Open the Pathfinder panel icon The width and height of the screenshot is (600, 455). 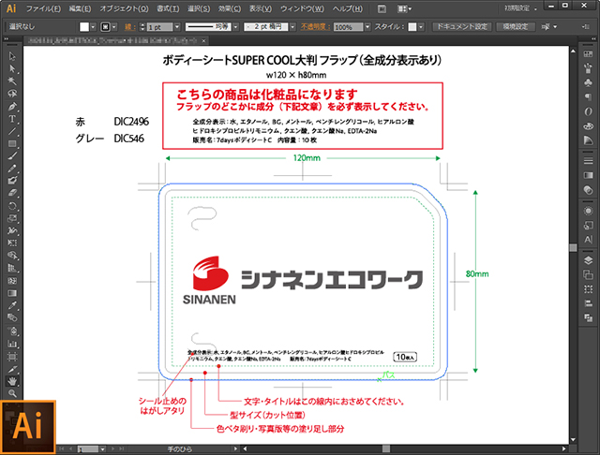point(588,317)
